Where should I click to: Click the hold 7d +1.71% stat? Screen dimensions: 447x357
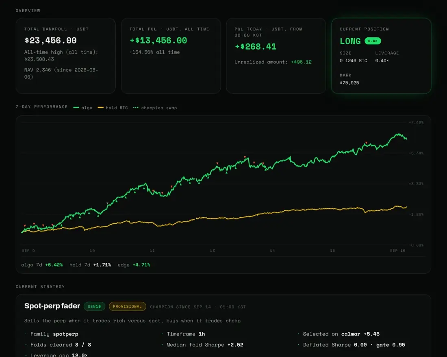(90, 265)
